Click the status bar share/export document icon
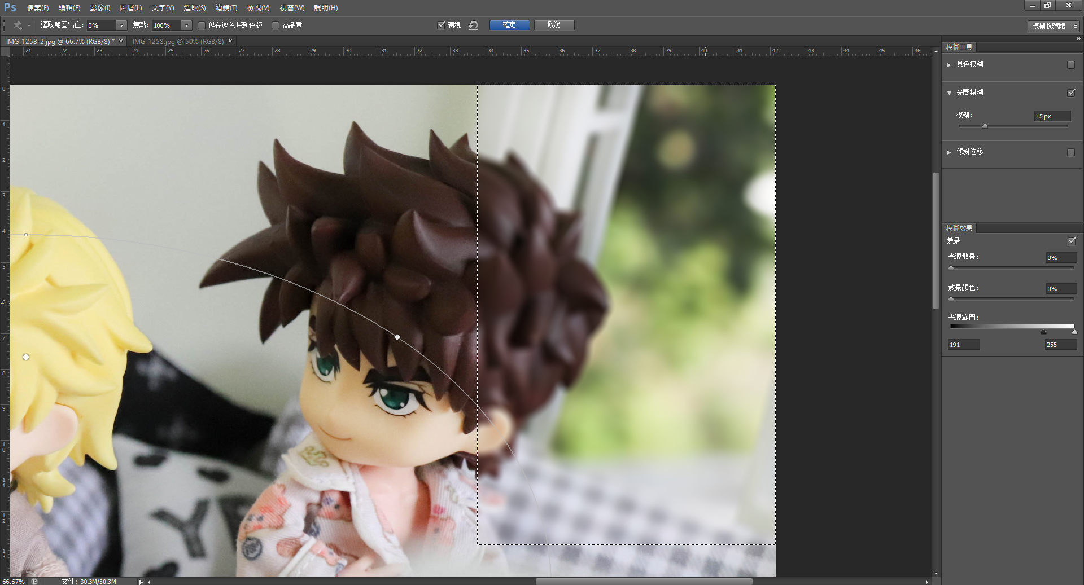The width and height of the screenshot is (1084, 585). (x=34, y=581)
